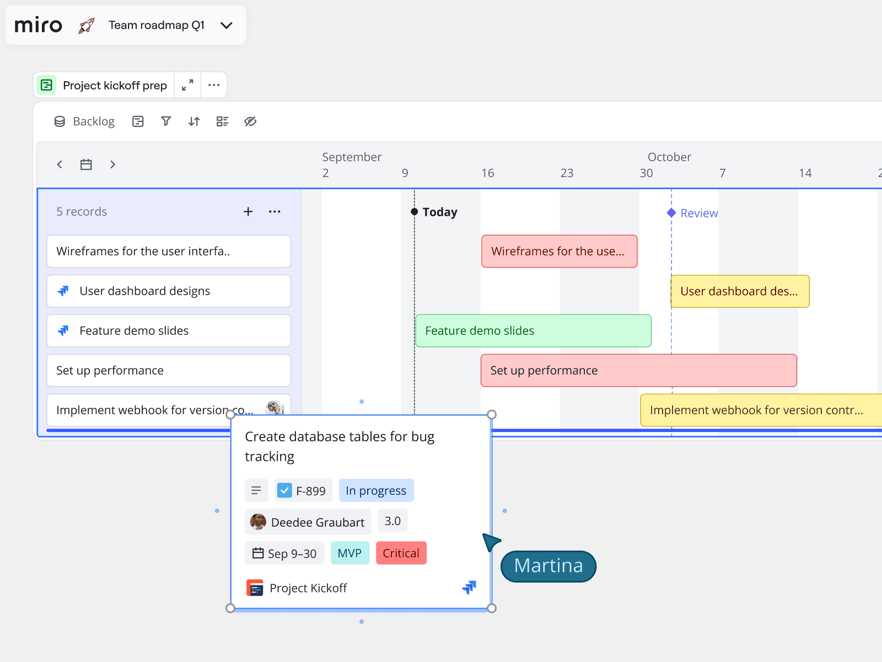Go to previous timeline period

[60, 164]
